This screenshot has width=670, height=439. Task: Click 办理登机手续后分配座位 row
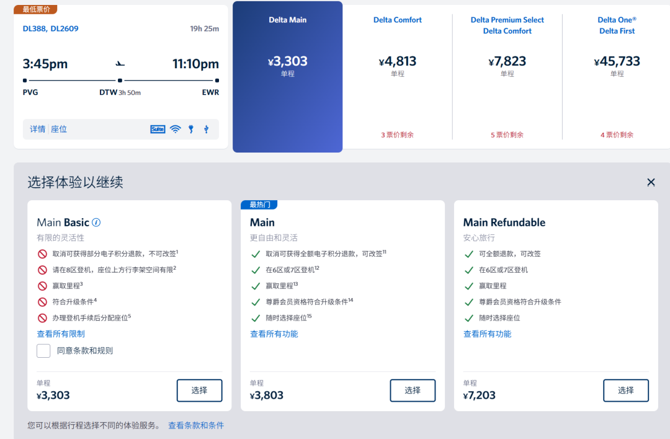84,317
